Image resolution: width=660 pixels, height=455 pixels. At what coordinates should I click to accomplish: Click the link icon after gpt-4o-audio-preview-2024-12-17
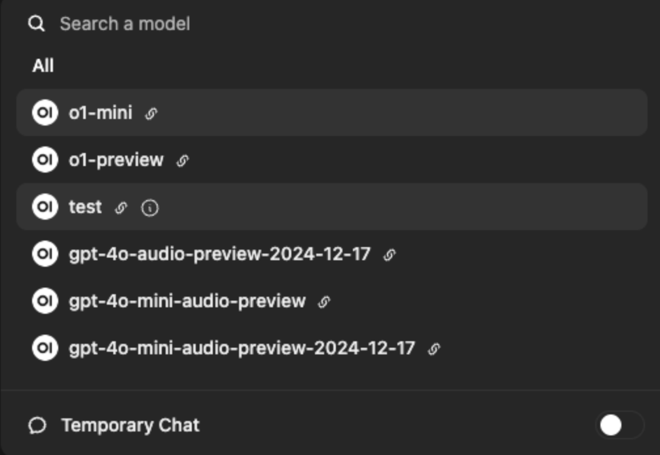[x=390, y=255]
